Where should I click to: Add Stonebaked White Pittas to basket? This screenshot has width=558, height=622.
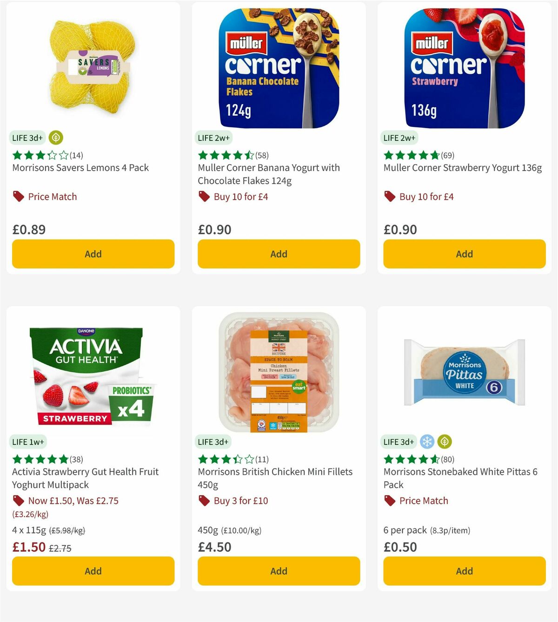[x=464, y=570]
